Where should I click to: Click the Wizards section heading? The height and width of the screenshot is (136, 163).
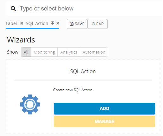point(21,40)
